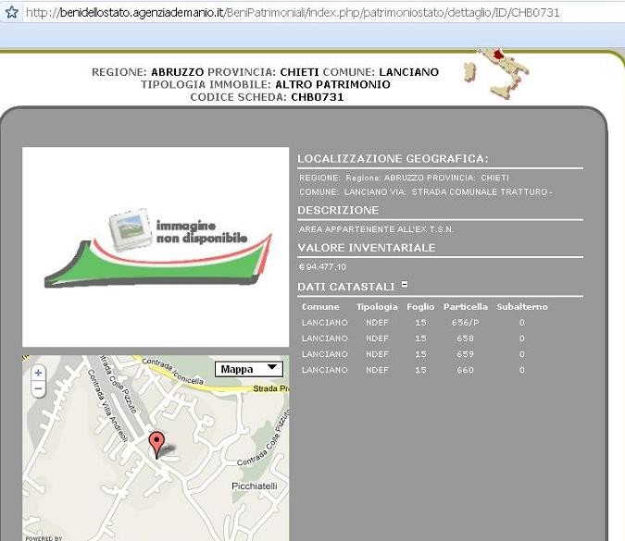Viewport: 625px width, 541px height.
Task: Zoom in on the map with plus button
Action: [38, 374]
